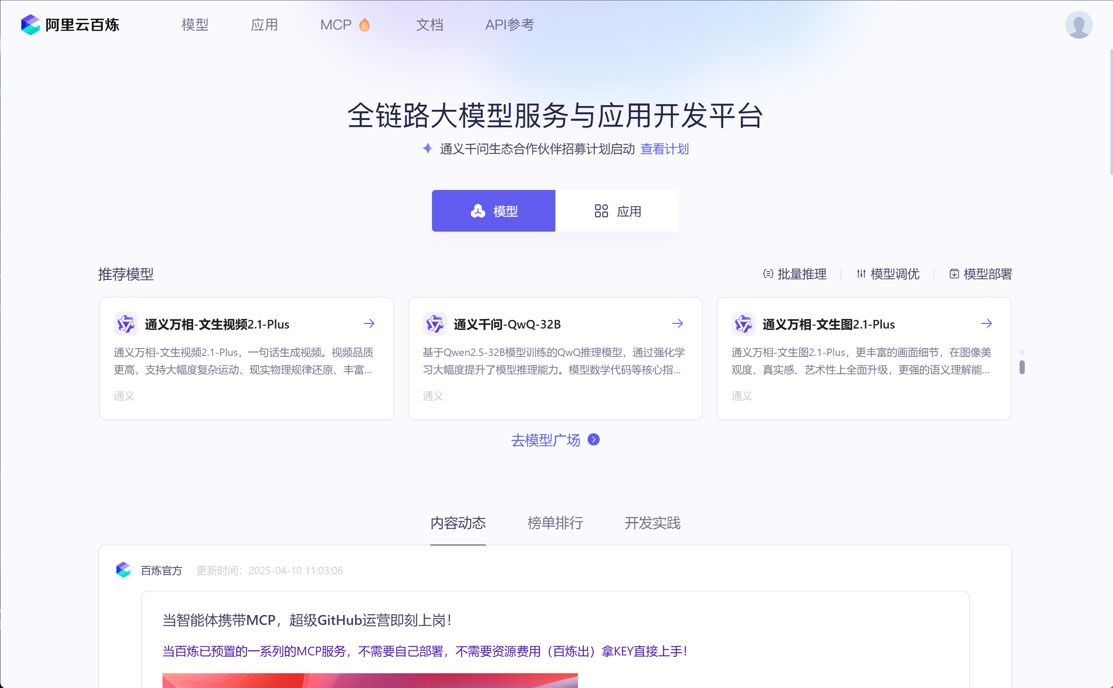Click the active carousel pagination indicator beside model cards
The height and width of the screenshot is (688, 1113).
[1022, 367]
